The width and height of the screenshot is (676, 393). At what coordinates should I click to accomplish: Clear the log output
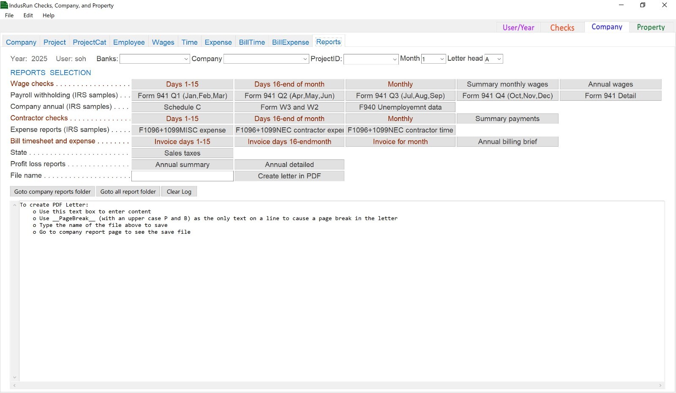pyautogui.click(x=179, y=191)
